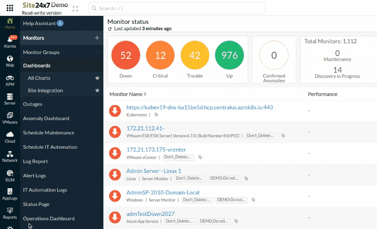Open Admin Server - Linux 1 link
377x229 pixels.
click(154, 171)
